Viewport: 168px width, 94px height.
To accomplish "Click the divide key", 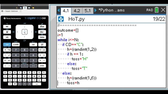I will pos(44,55).
